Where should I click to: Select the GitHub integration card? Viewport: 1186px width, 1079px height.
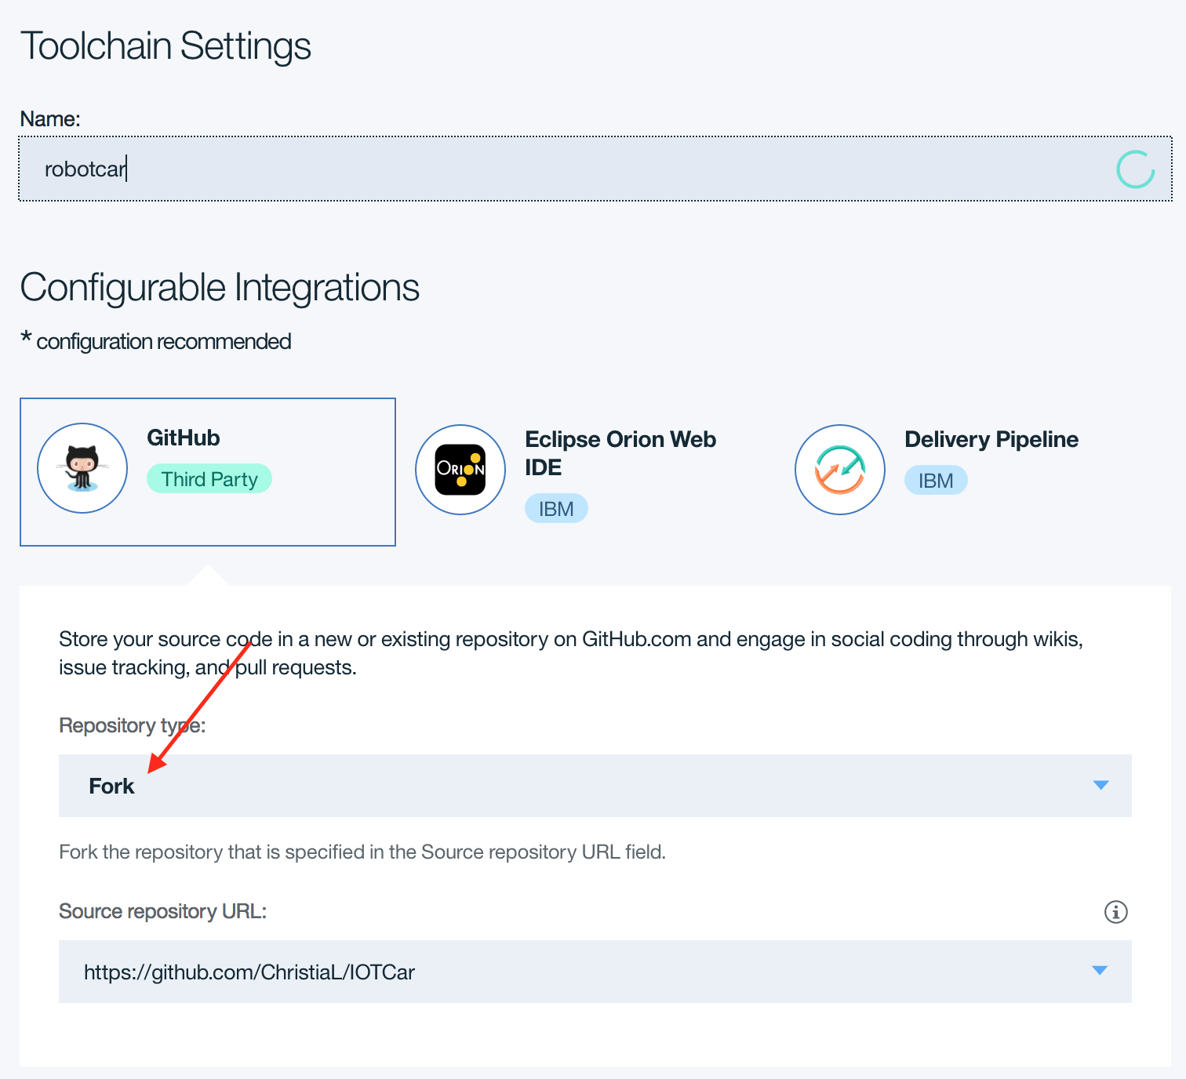208,472
